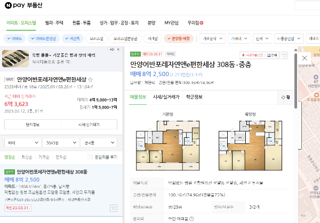Open the 사용승인일 dropdown

pos(289,38)
